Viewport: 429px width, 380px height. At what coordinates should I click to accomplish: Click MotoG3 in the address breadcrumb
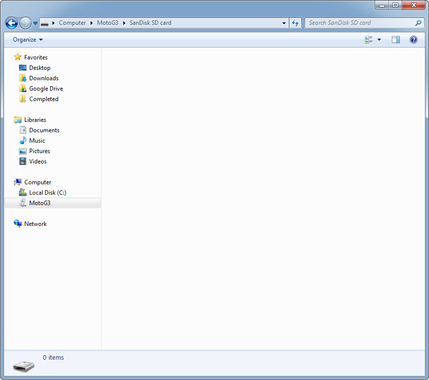click(x=107, y=23)
